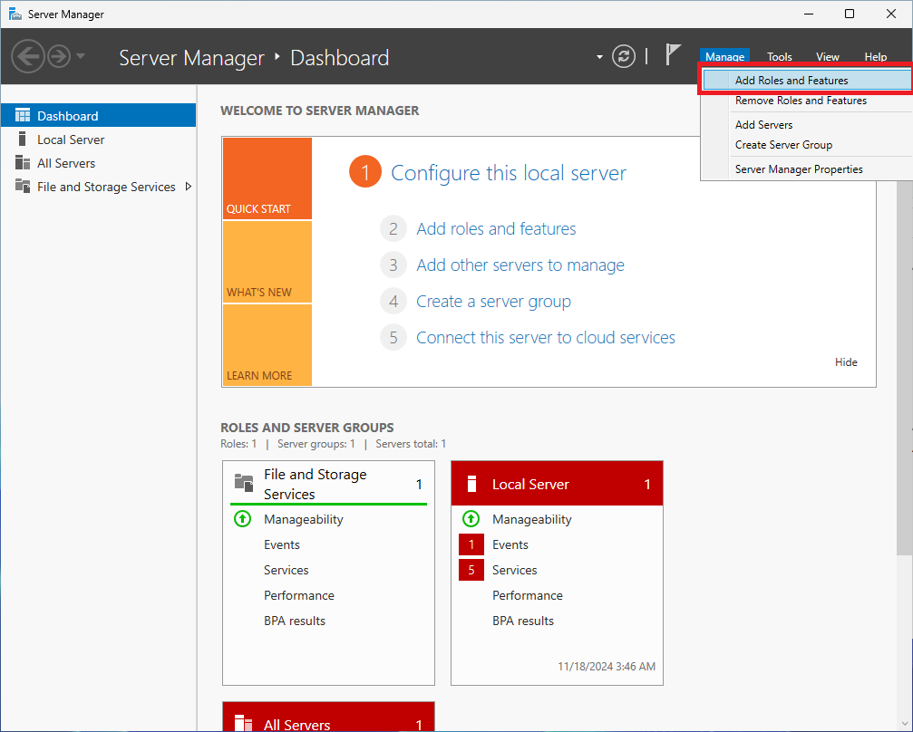The image size is (913, 732).
Task: Click the forward navigation arrow icon
Action: click(59, 57)
